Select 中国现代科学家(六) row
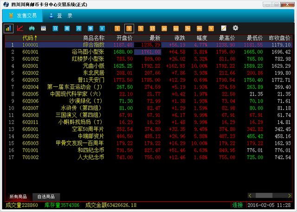Screen dimensions: 297x212 coord(148,94)
